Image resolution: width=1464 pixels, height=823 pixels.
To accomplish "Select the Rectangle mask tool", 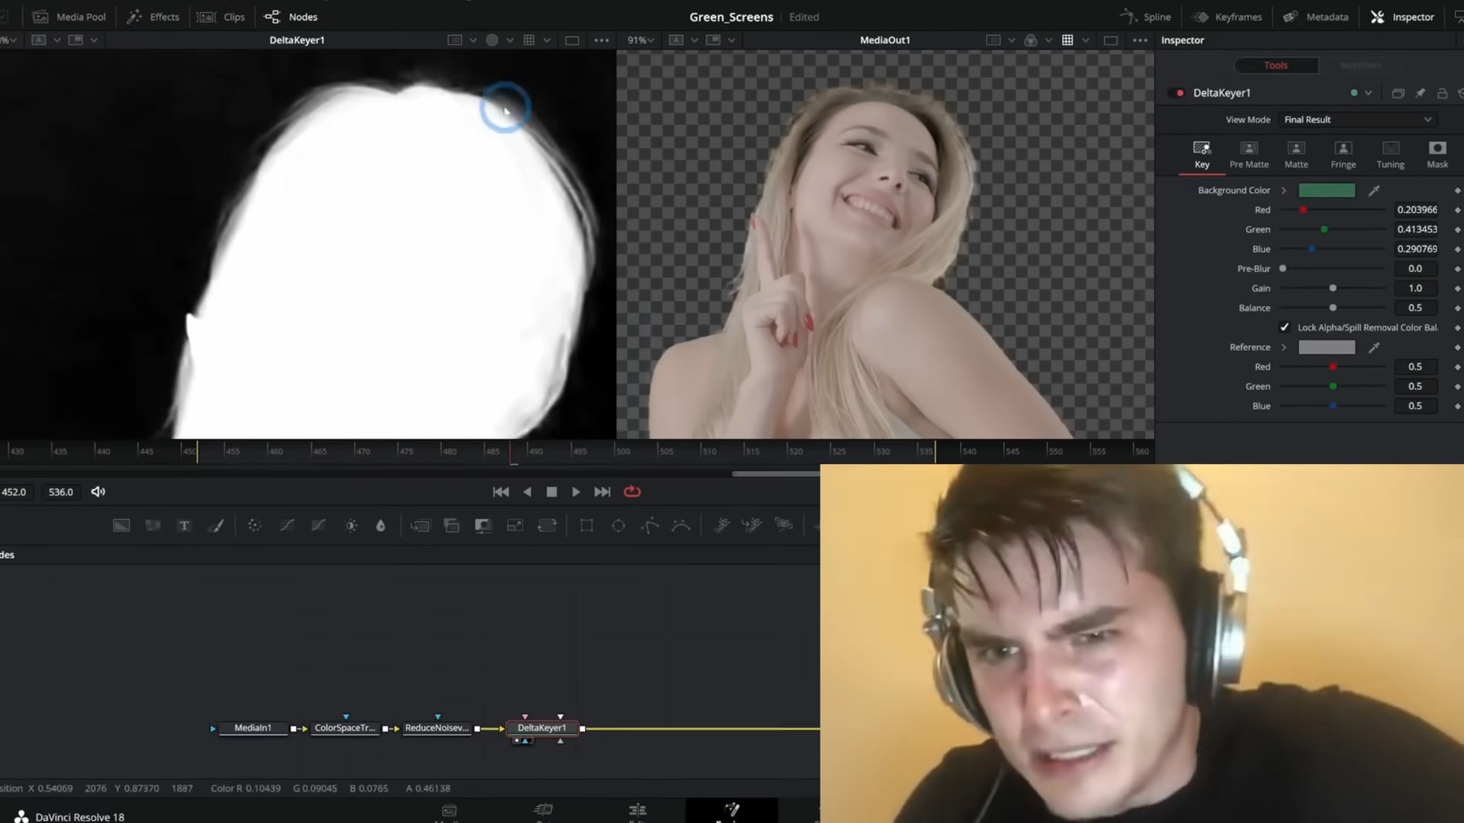I will click(x=586, y=526).
